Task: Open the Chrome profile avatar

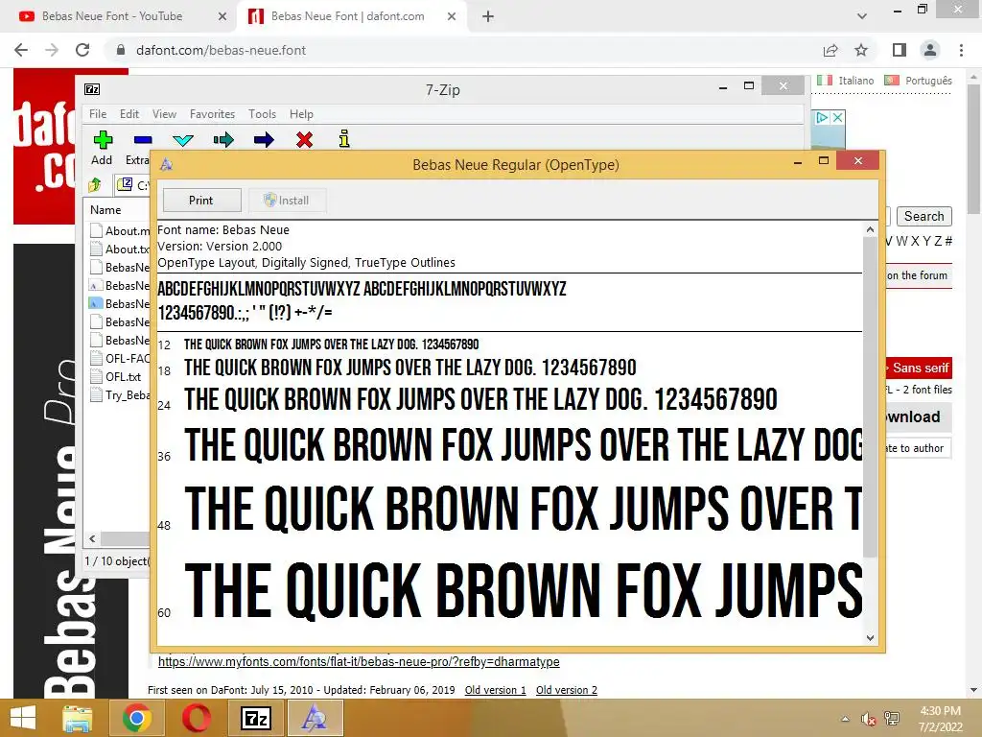Action: pos(930,50)
